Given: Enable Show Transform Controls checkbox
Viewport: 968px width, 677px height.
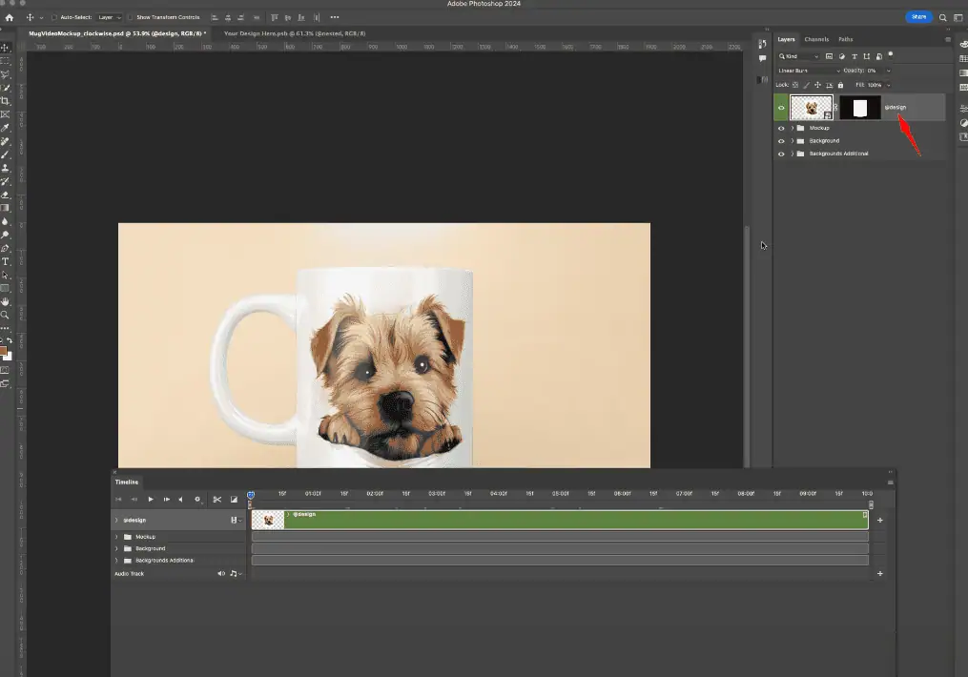Looking at the screenshot, I should pyautogui.click(x=132, y=17).
